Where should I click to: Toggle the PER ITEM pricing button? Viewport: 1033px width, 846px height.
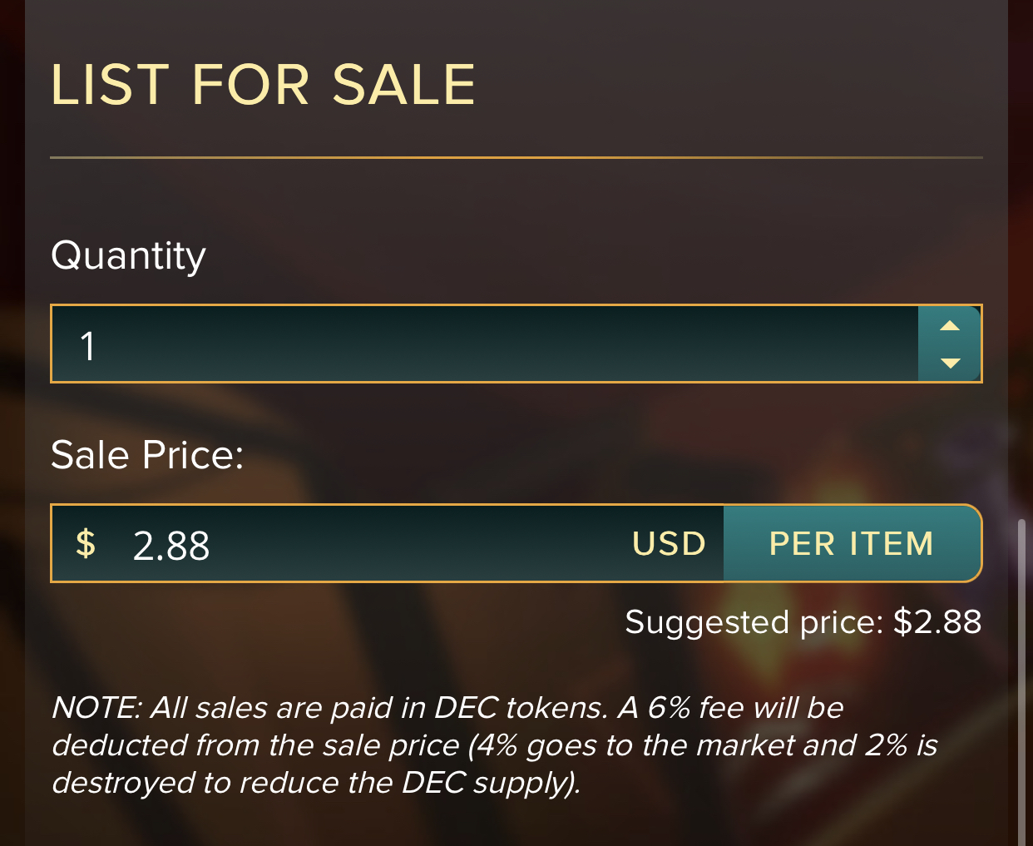[852, 544]
